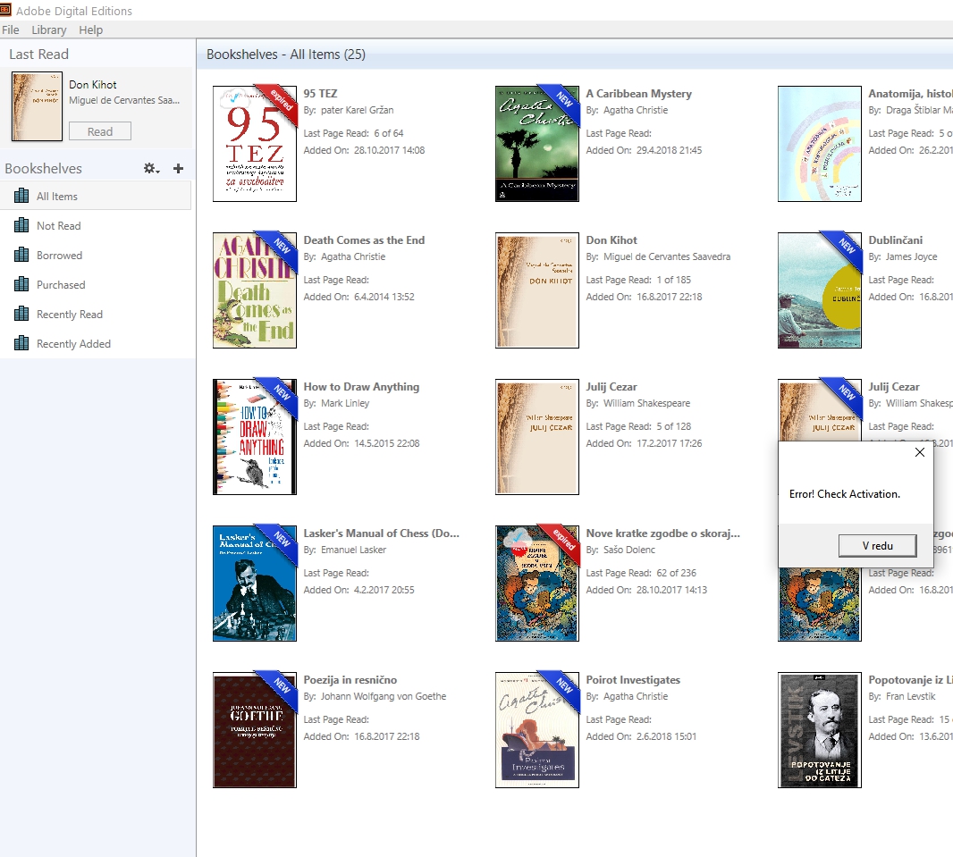Select Death Comes as the End cover

[x=255, y=290]
